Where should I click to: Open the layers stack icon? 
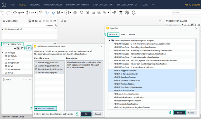tap(127, 13)
